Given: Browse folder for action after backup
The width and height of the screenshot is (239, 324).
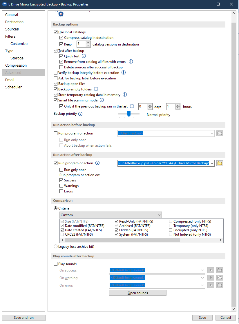Looking at the screenshot, I should [220, 163].
